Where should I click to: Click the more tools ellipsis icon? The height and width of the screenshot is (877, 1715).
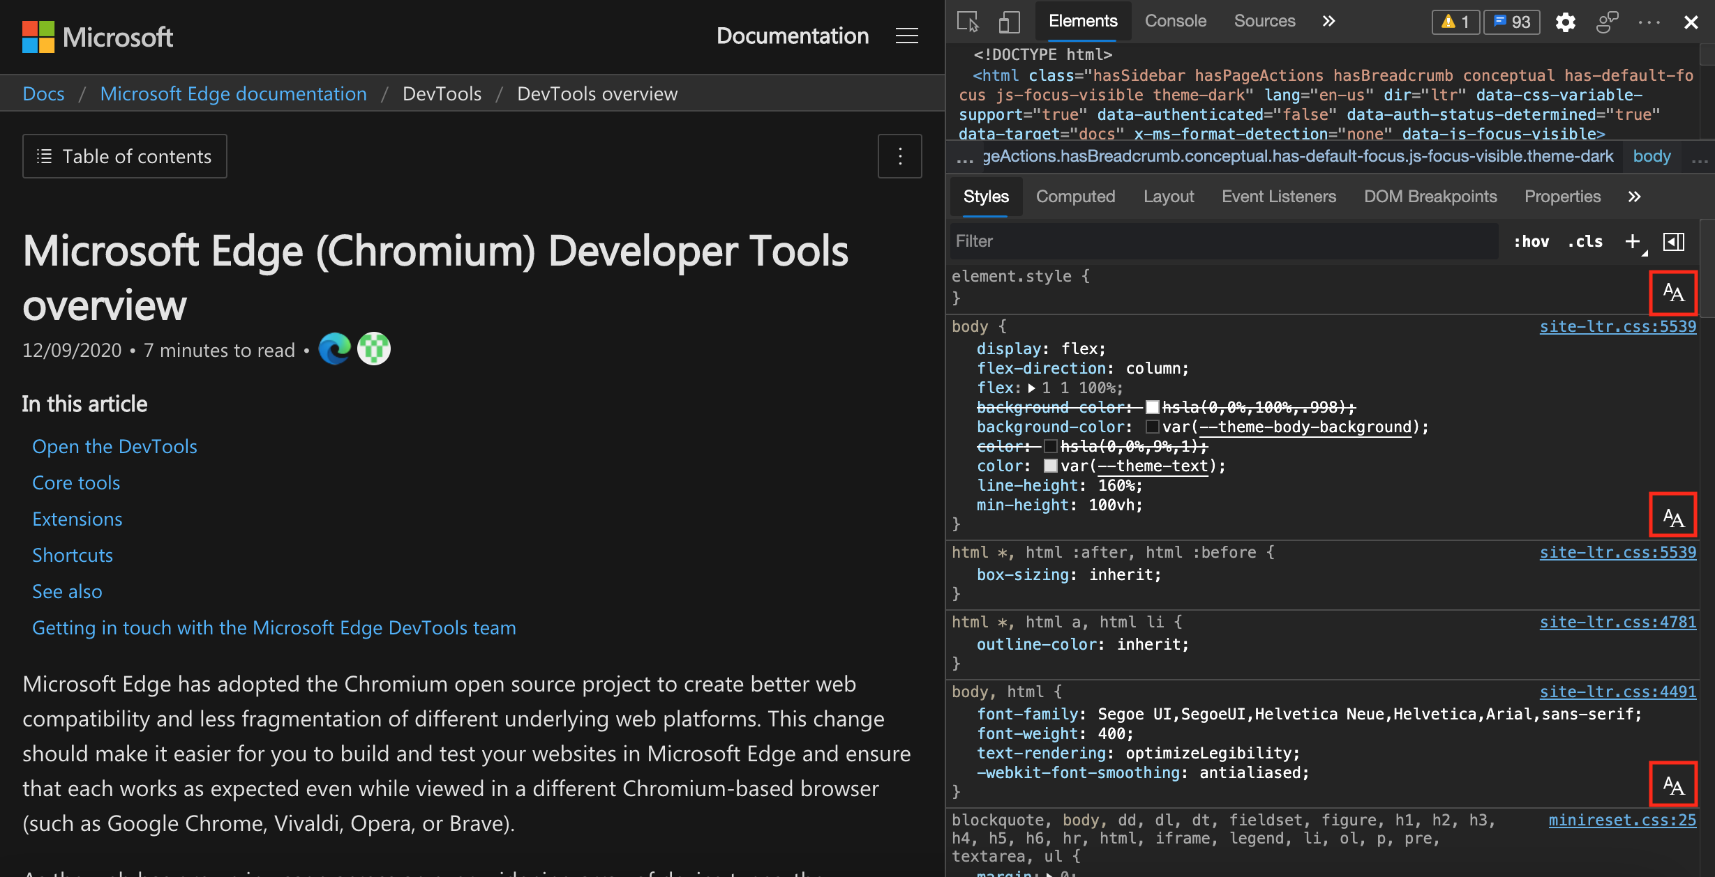tap(1649, 20)
